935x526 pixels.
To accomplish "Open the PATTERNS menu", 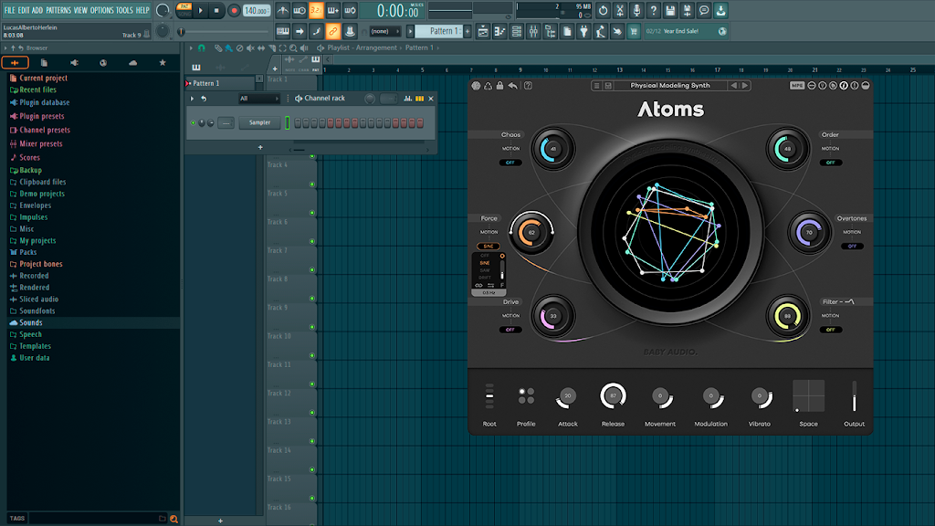I will tap(58, 10).
